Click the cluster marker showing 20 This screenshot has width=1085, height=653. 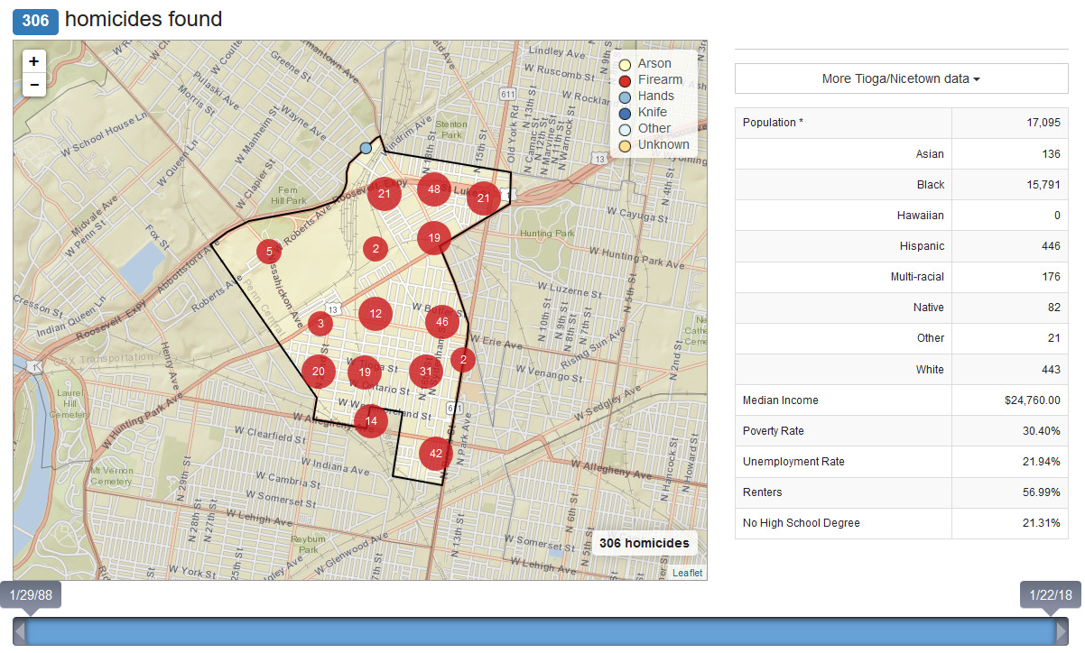pos(319,371)
